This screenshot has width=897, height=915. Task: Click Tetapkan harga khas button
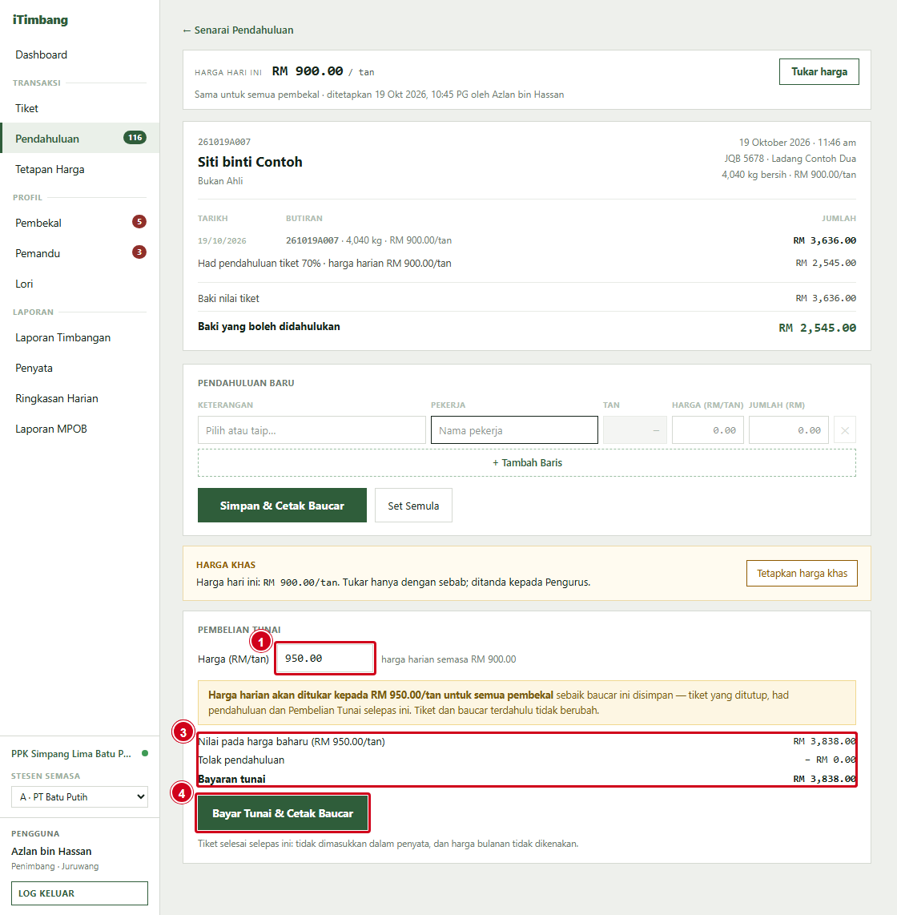pos(802,573)
